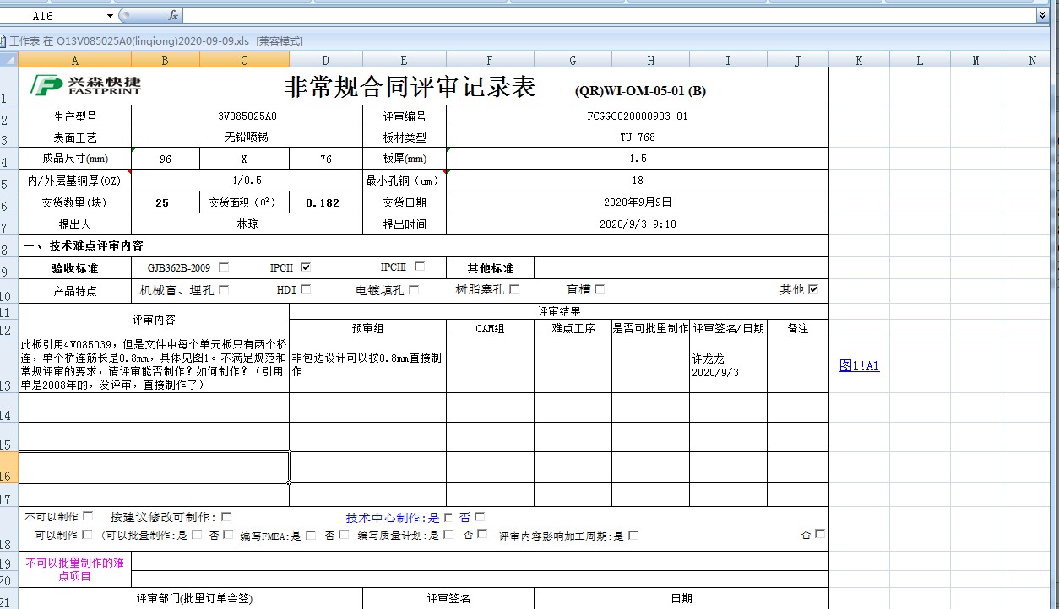Image resolution: width=1059 pixels, height=609 pixels.
Task: Uncheck the 其他 product feature checkbox
Action: pos(813,289)
